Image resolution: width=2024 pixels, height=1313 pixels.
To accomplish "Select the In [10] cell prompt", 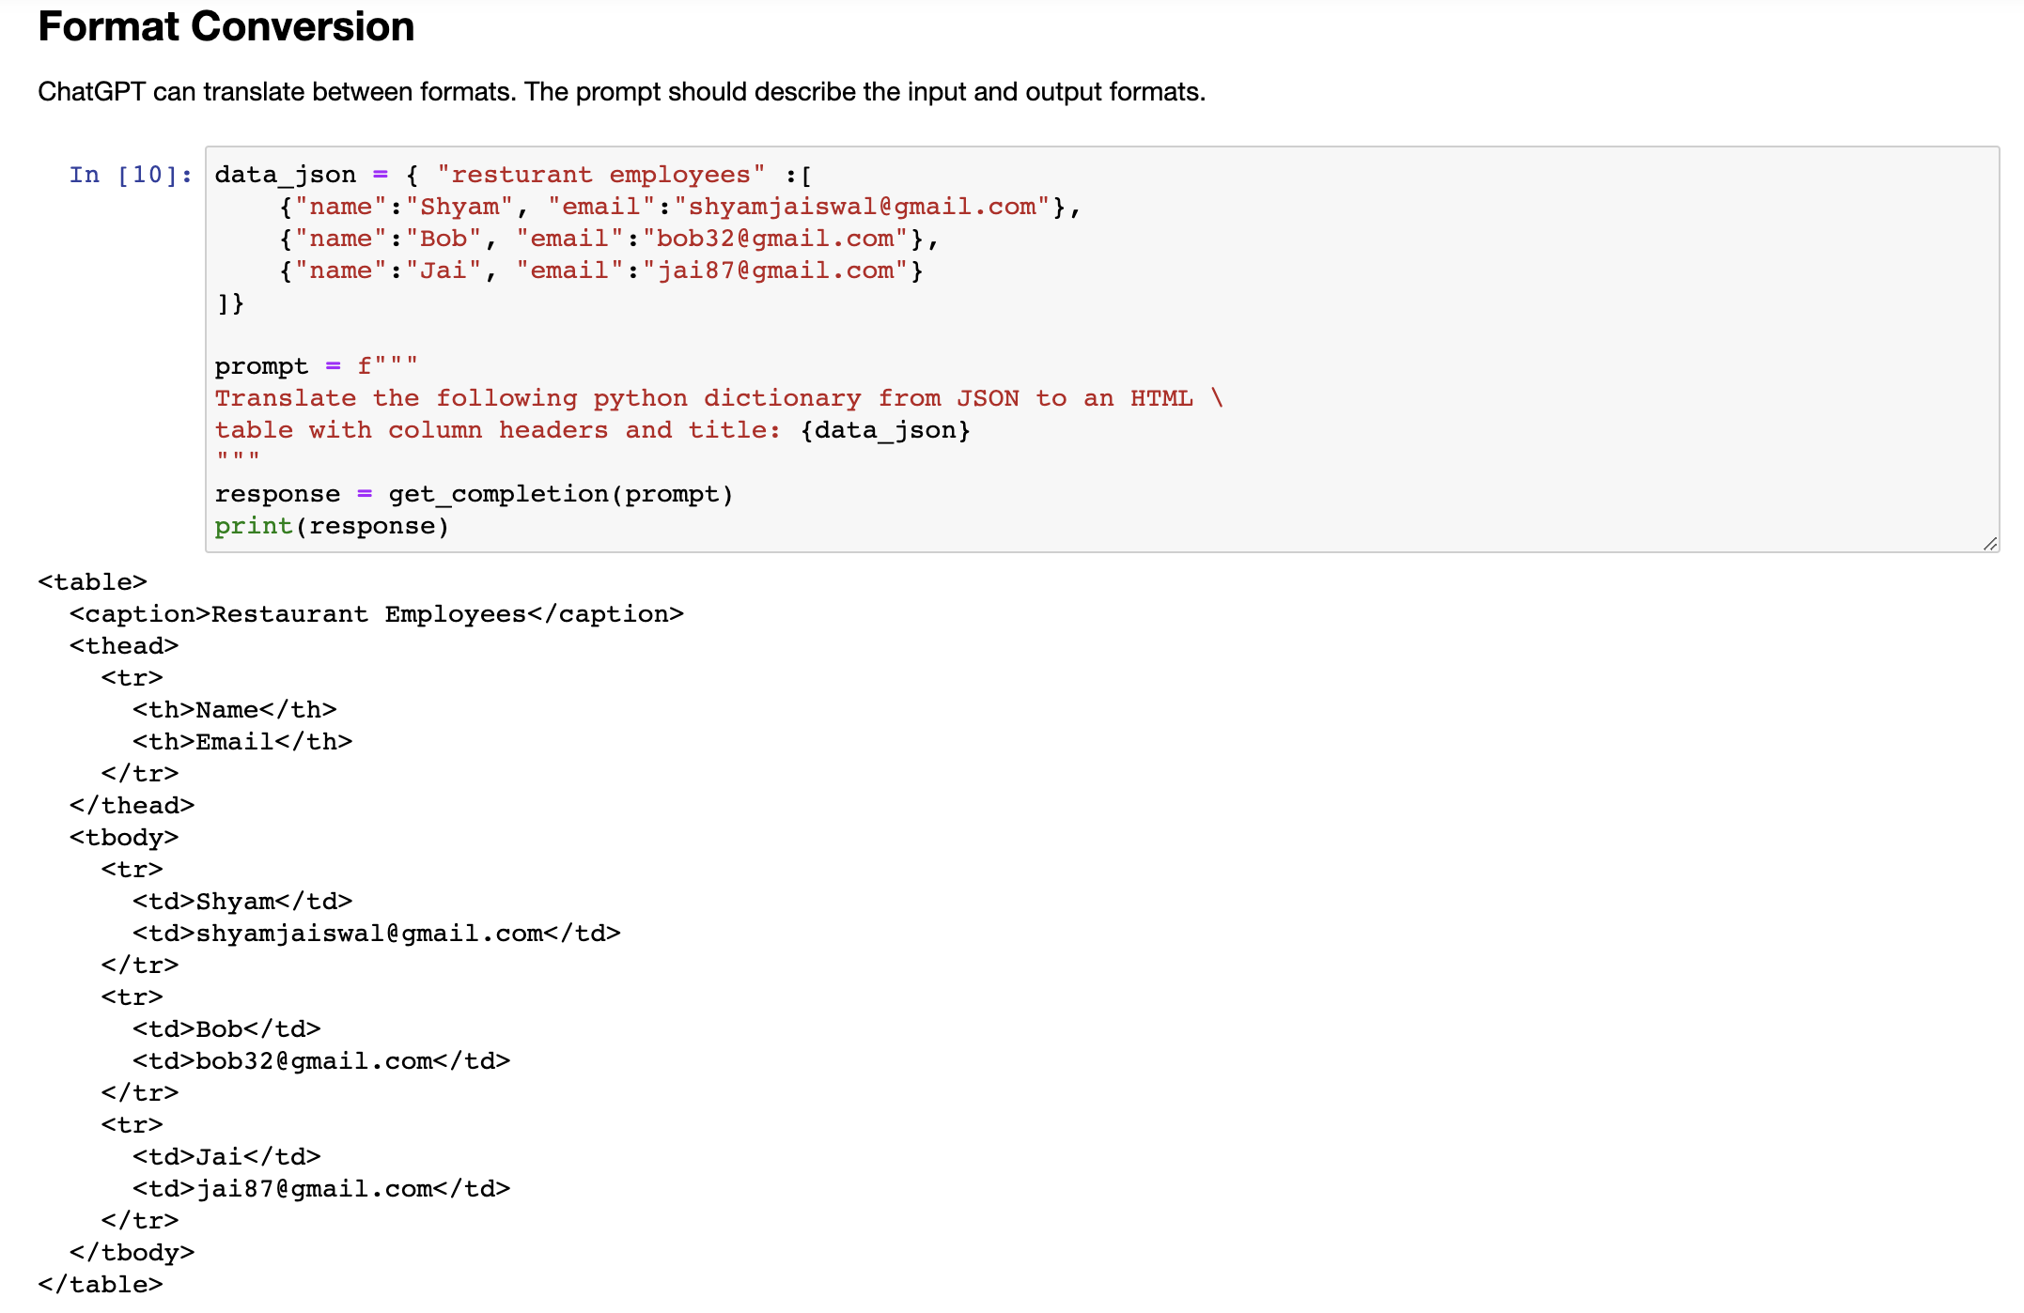I will pos(130,175).
